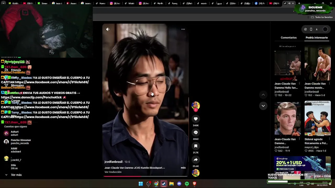This screenshot has height=188, width=335.
Task: Switch to the 'movie' browser tab
Action: pyautogui.click(x=202, y=3)
